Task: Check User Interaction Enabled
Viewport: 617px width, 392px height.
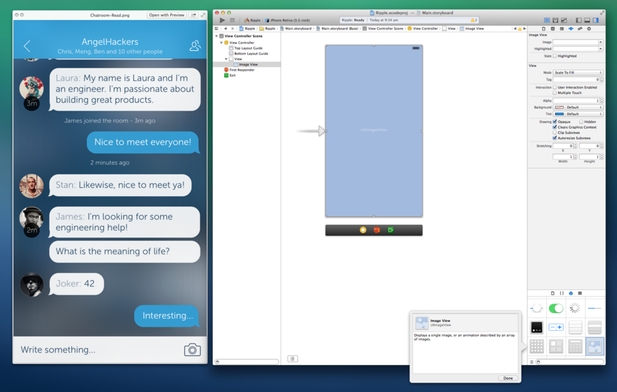Action: (x=555, y=87)
